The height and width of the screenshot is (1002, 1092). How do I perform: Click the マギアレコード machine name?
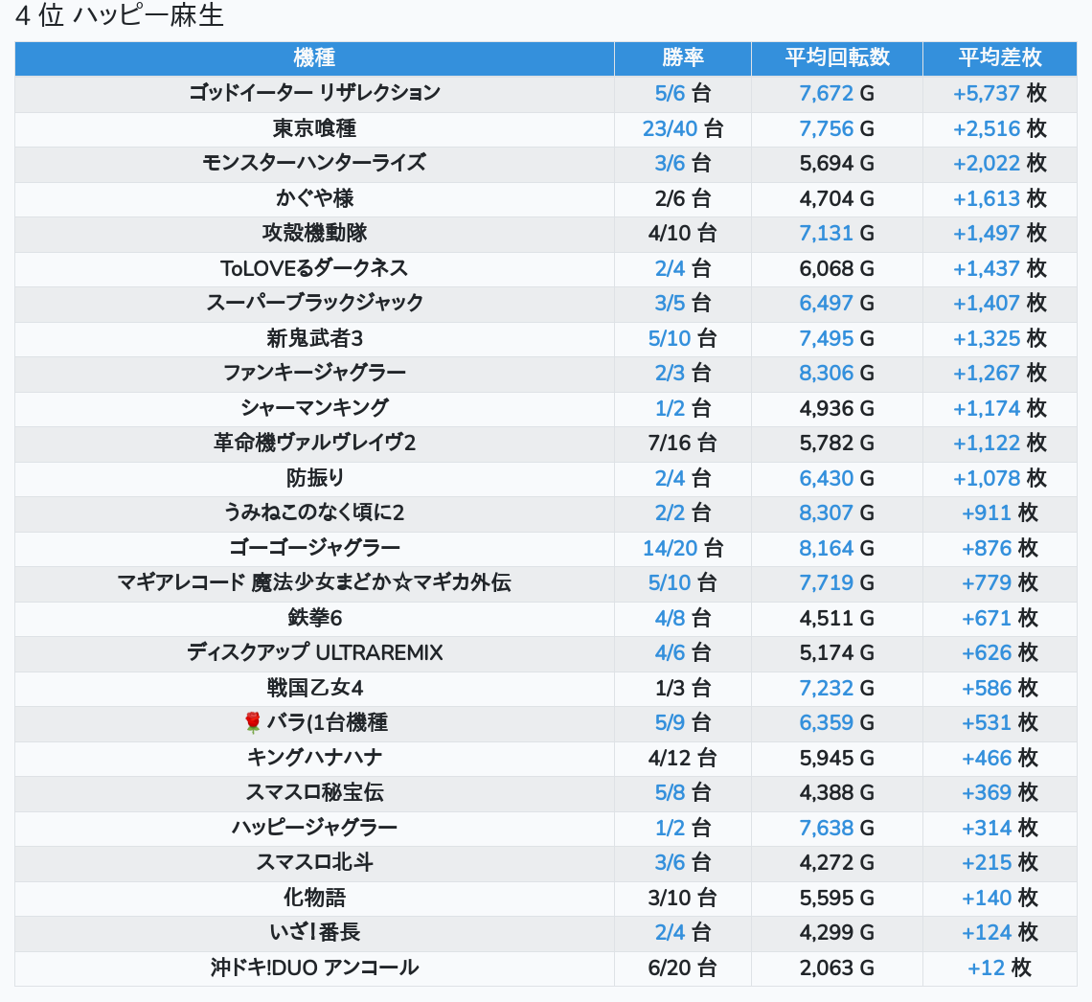(x=314, y=582)
